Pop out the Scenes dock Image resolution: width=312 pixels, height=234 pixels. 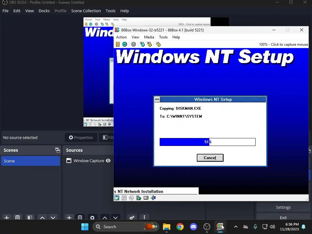pyautogui.click(x=58, y=150)
